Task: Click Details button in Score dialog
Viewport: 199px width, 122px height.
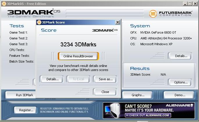Action: point(51,79)
